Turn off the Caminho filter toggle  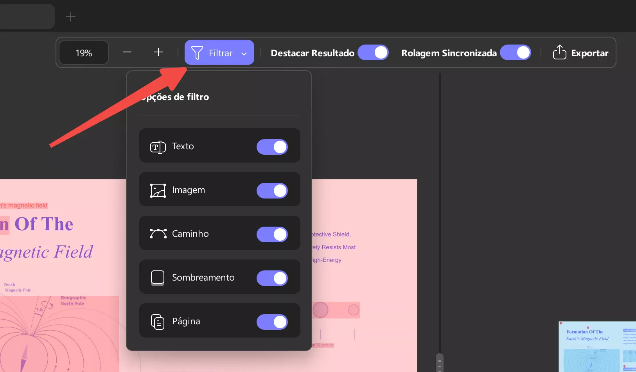[272, 234]
